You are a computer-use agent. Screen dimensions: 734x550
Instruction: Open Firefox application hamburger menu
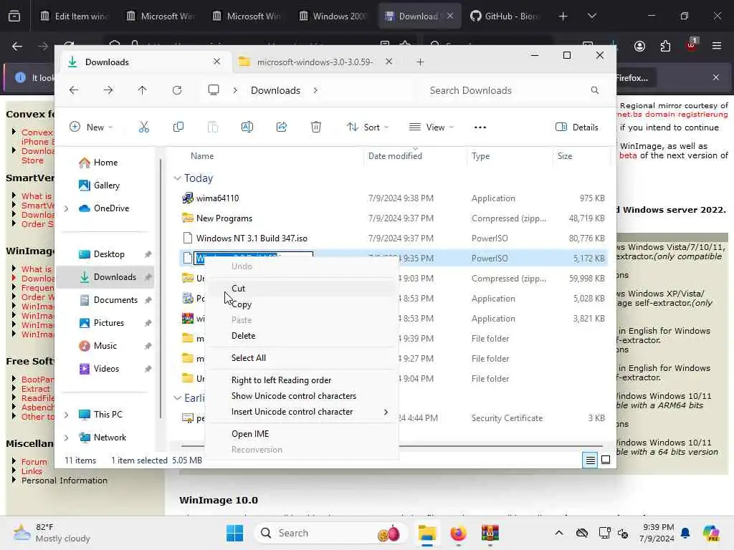(x=717, y=46)
